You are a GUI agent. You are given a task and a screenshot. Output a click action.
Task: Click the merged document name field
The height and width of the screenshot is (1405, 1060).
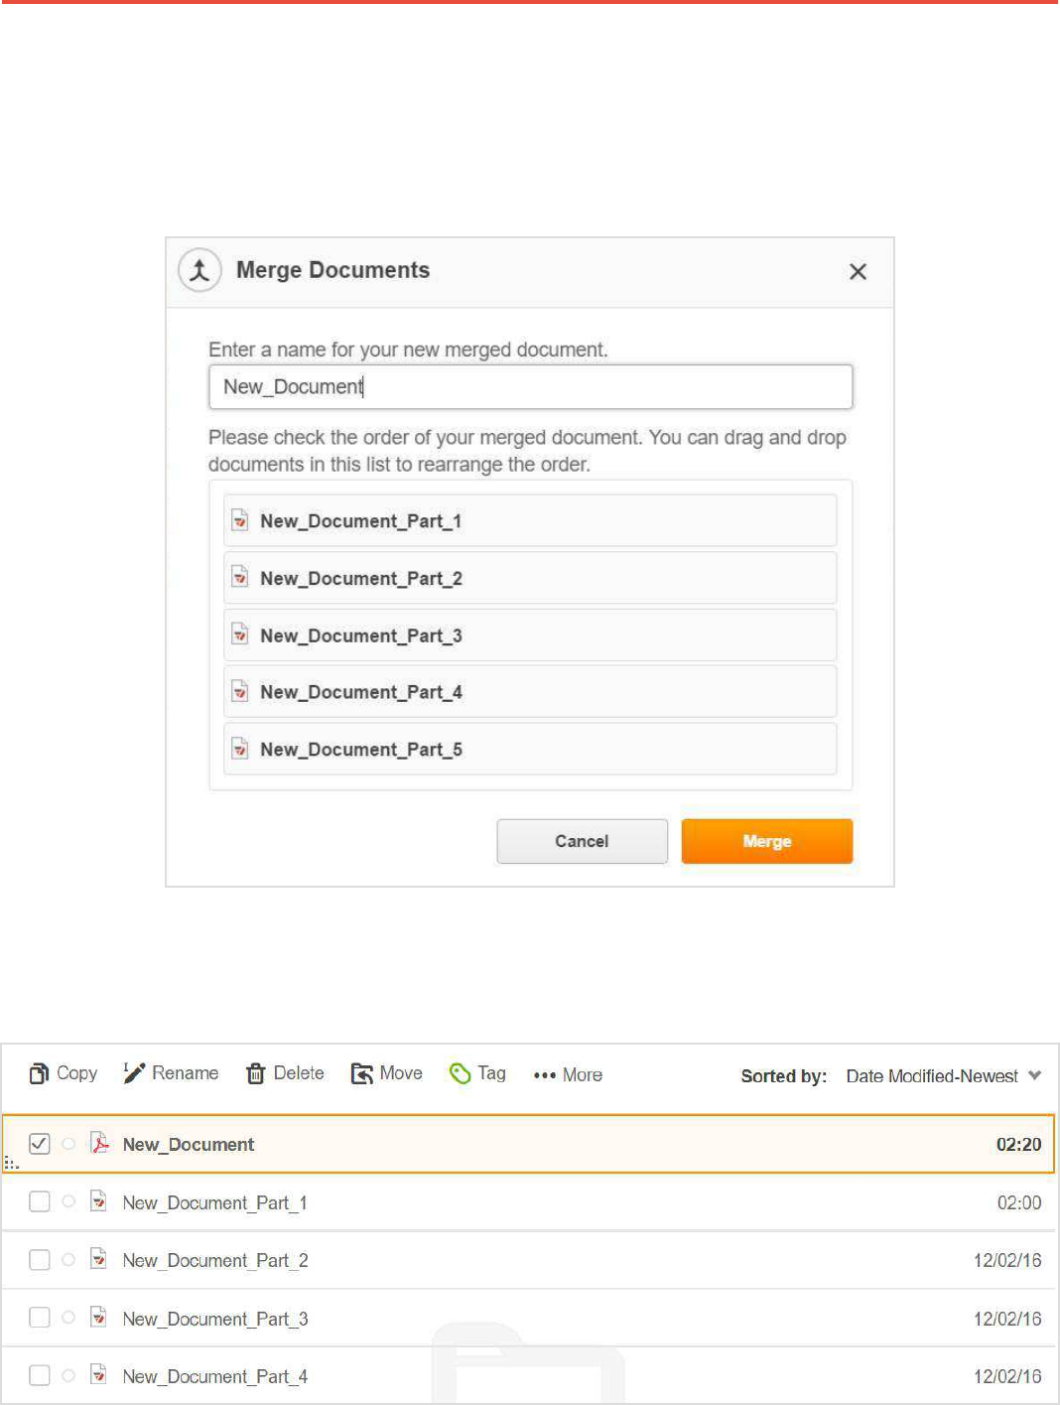(530, 386)
